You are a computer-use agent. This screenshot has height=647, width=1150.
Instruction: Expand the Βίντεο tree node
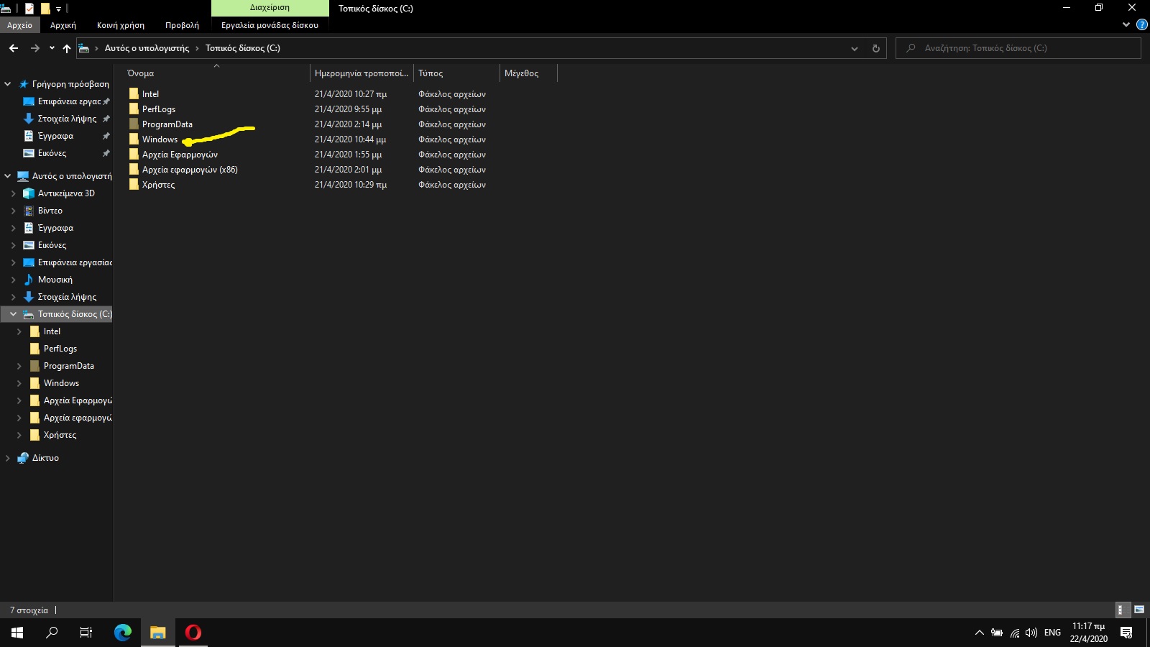(14, 211)
